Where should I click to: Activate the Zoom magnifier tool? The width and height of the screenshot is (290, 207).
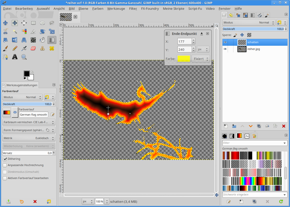pyautogui.click(x=24, y=57)
